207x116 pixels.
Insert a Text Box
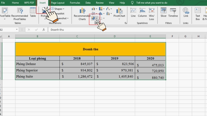click(198, 14)
